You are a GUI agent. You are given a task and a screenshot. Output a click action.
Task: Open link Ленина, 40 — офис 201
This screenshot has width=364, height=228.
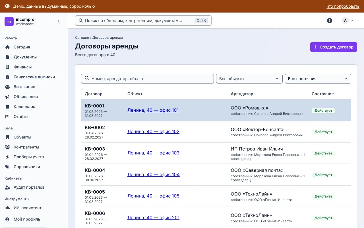[x=153, y=217]
